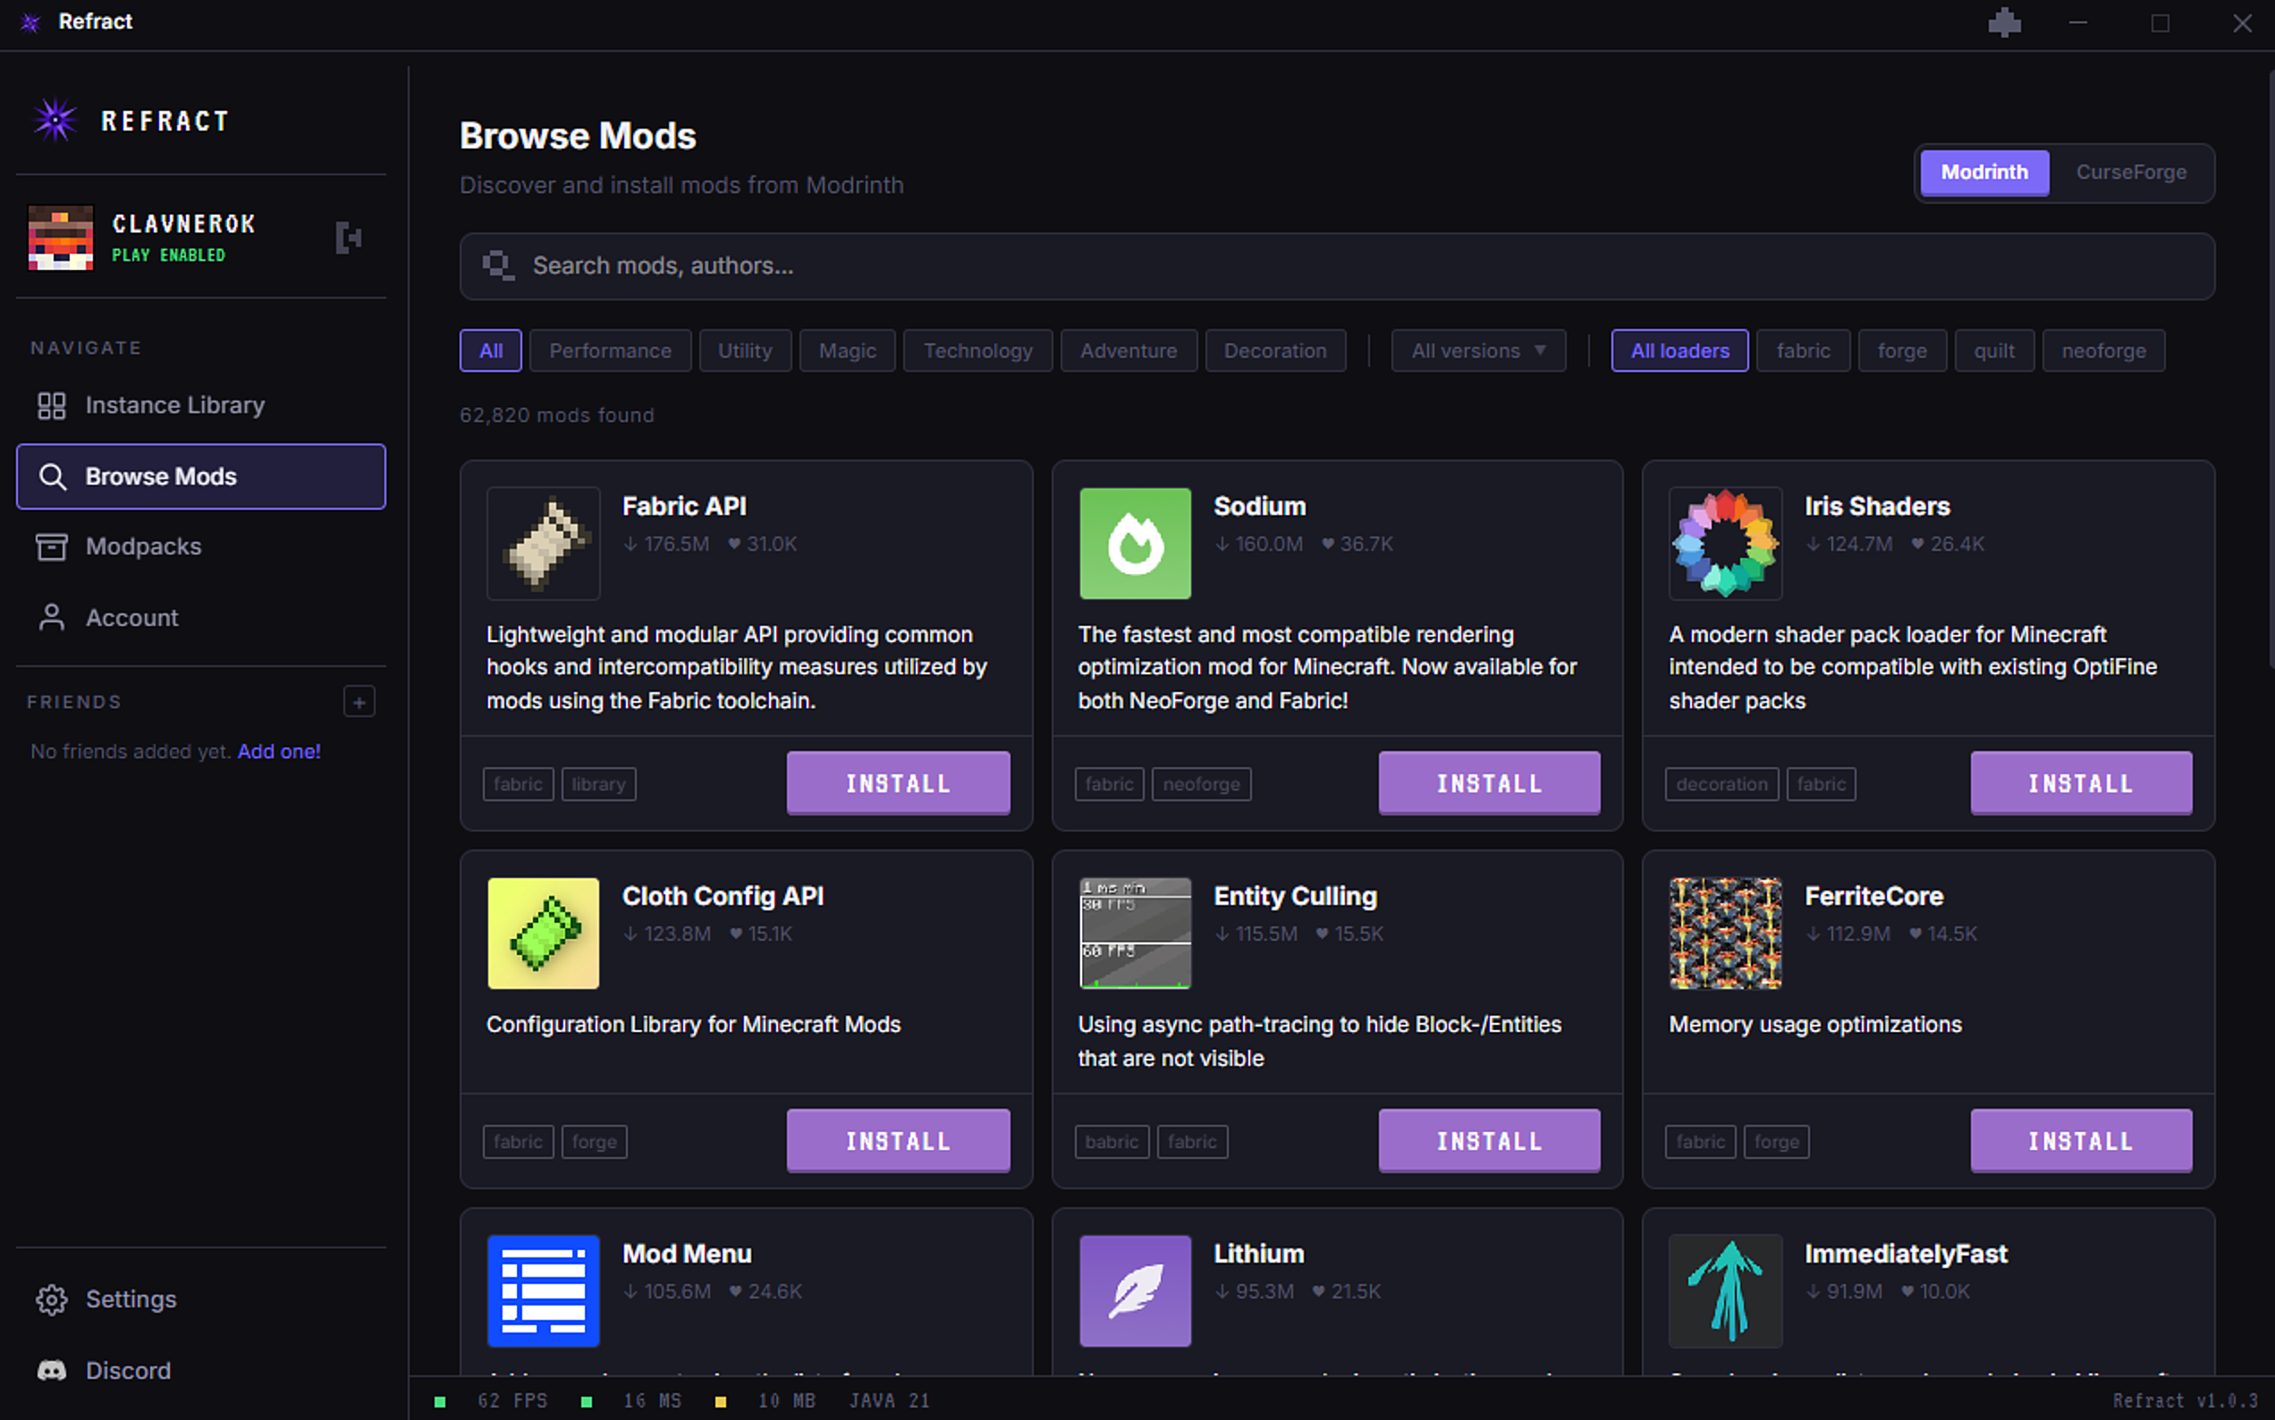2275x1420 pixels.
Task: Select the All loaders filter
Action: pyautogui.click(x=1679, y=351)
